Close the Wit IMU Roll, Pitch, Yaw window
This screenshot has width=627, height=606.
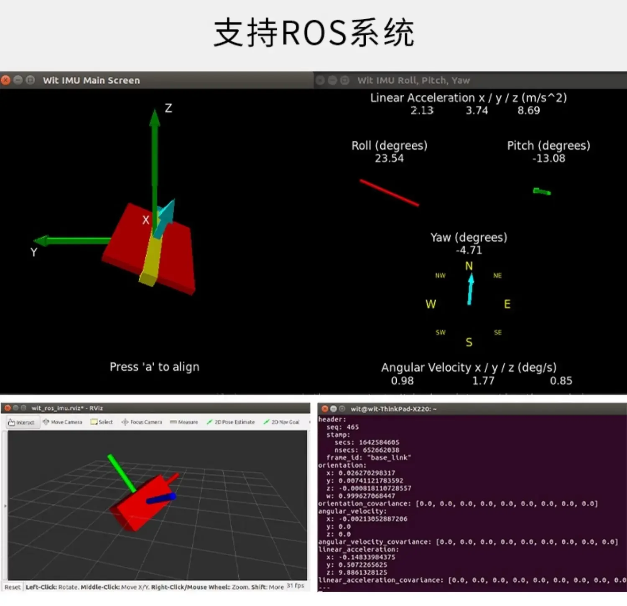click(x=320, y=80)
